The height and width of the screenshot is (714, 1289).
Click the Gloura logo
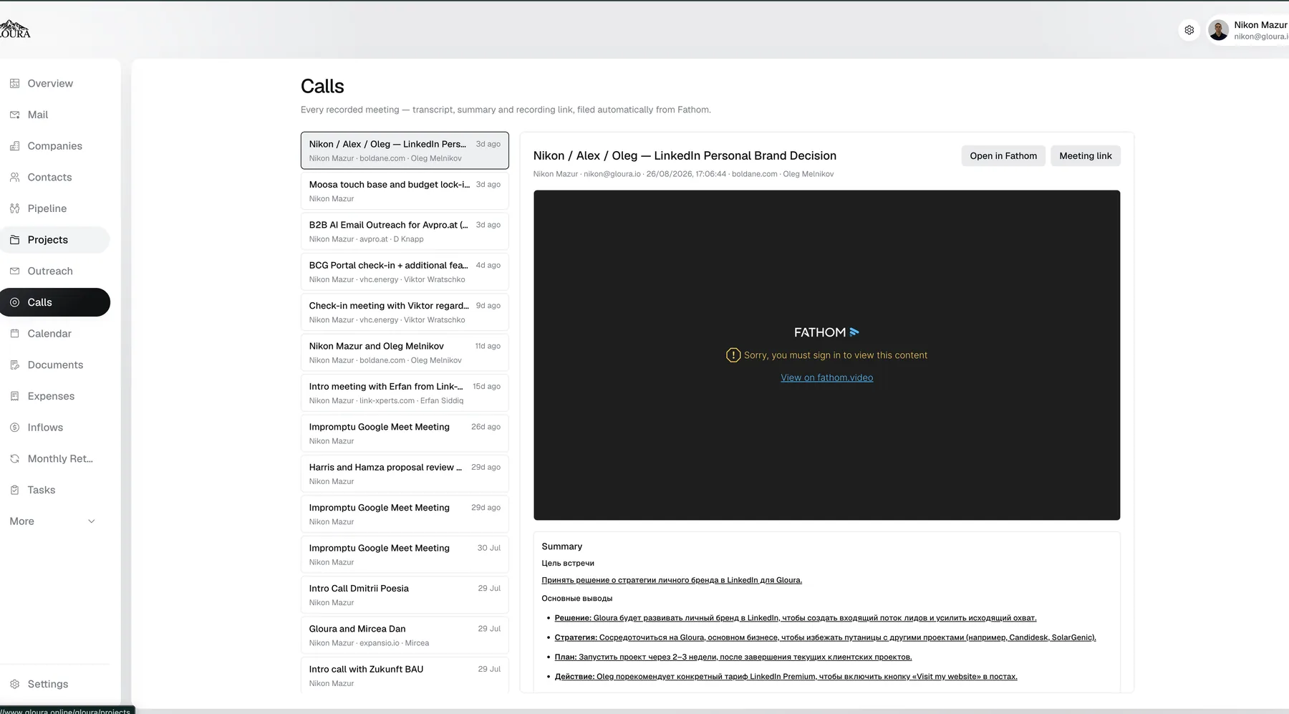(14, 29)
